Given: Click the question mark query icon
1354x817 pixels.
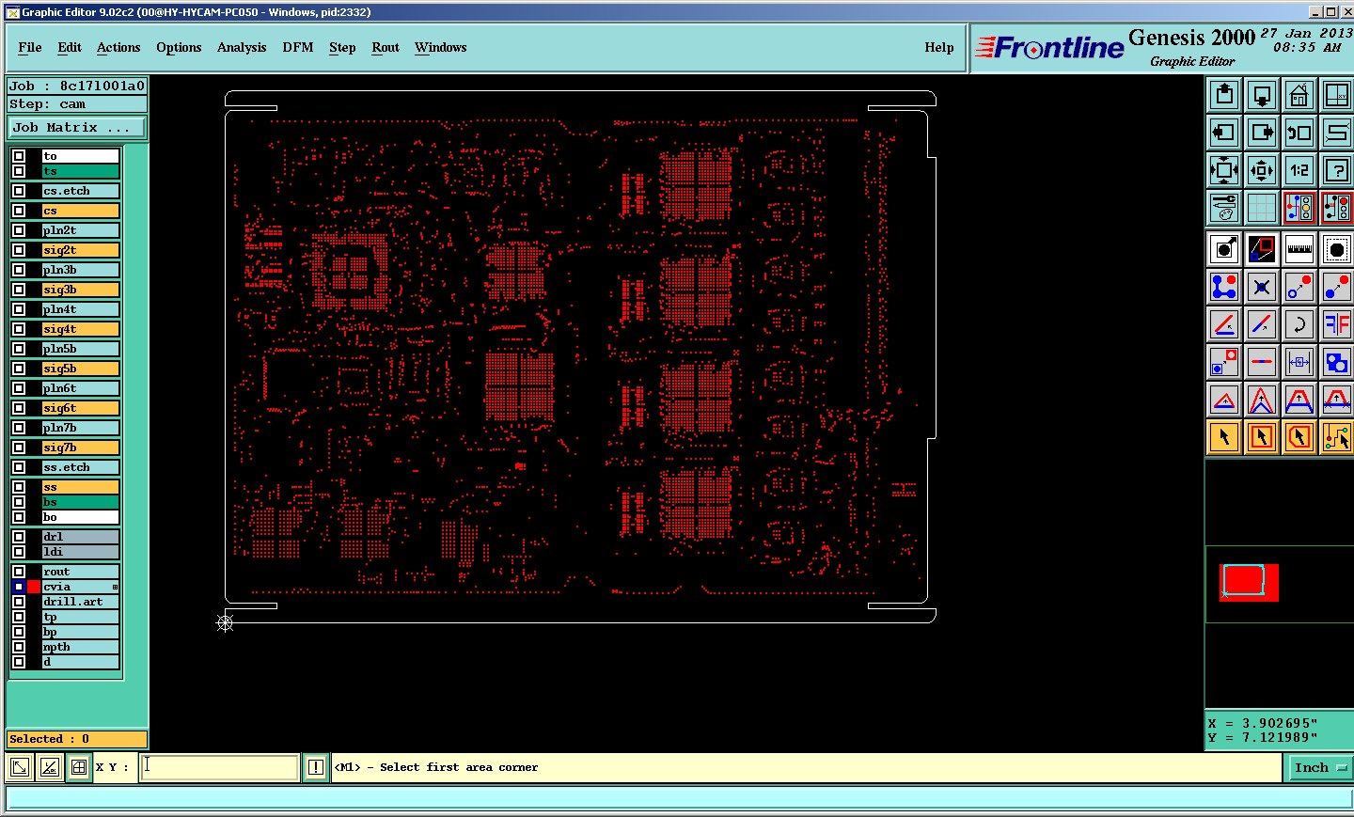Looking at the screenshot, I should (x=1336, y=170).
